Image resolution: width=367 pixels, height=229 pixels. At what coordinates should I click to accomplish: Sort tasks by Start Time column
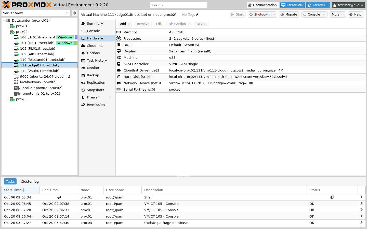pyautogui.click(x=20, y=190)
